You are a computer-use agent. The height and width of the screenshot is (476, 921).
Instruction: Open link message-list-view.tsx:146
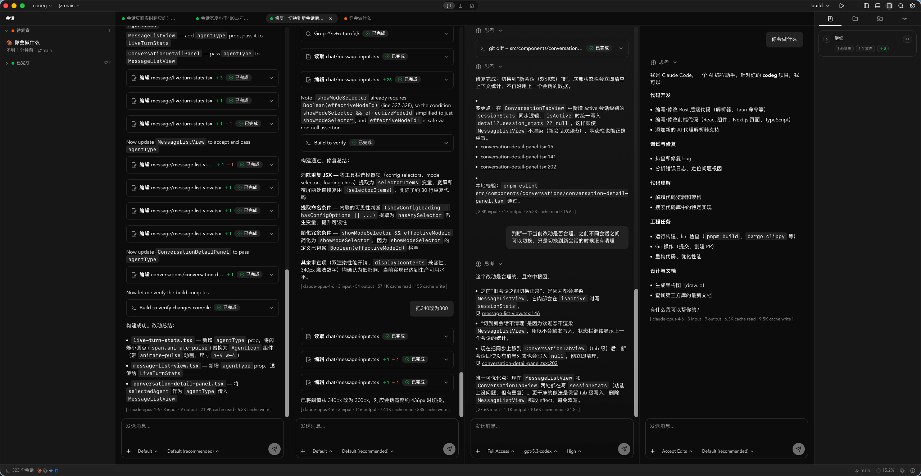511,314
